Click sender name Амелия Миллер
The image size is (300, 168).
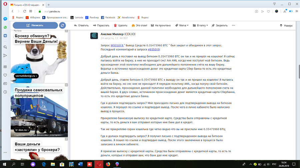[112, 34]
